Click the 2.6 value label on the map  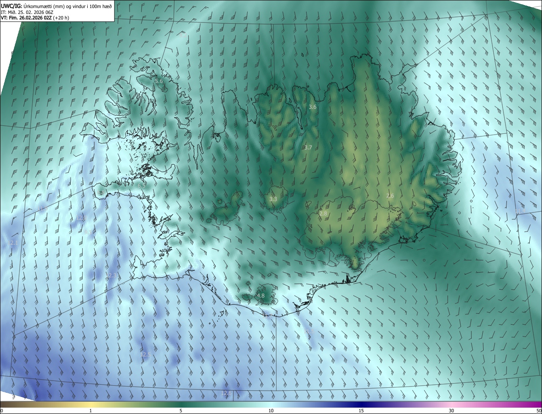[390, 196]
